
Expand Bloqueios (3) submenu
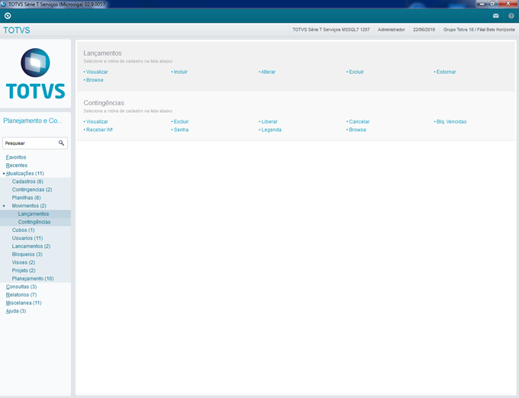pyautogui.click(x=27, y=255)
